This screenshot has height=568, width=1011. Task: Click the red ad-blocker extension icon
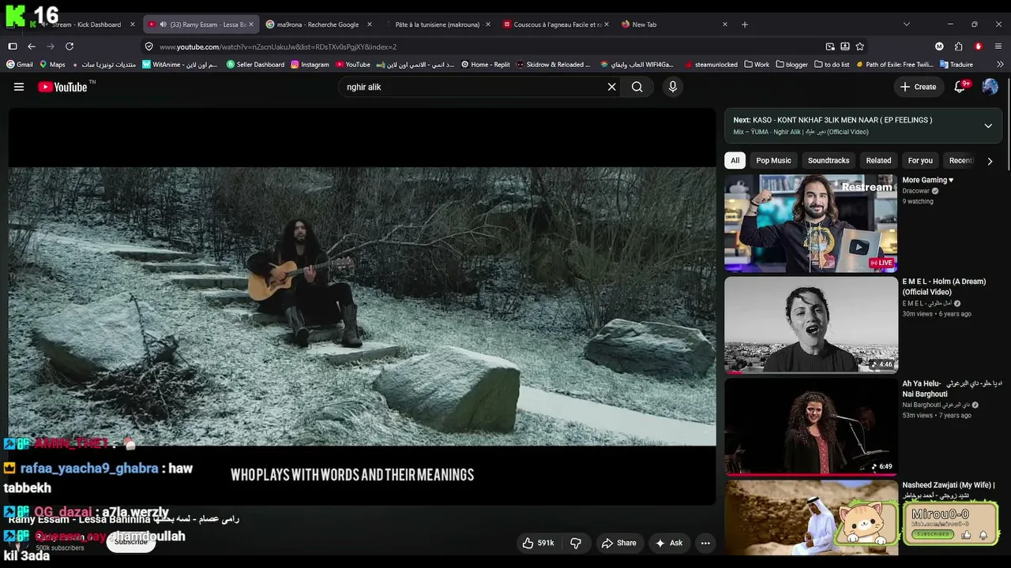point(979,47)
